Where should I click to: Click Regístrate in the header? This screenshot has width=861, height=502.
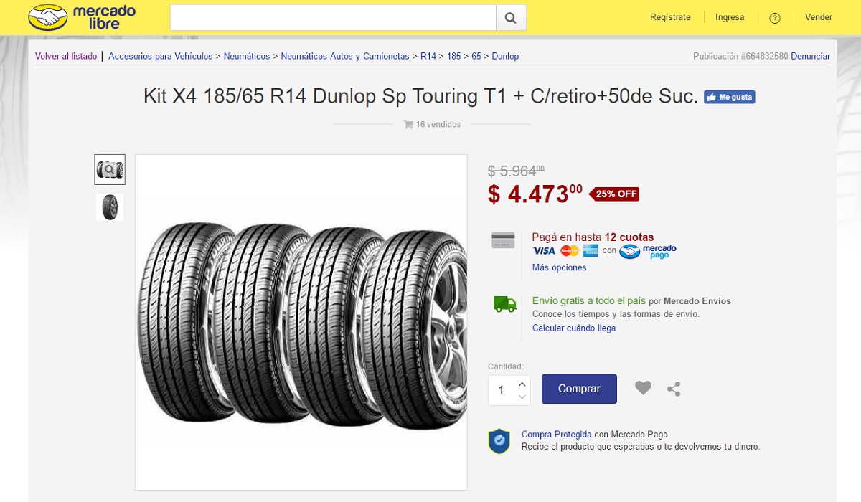coord(670,17)
